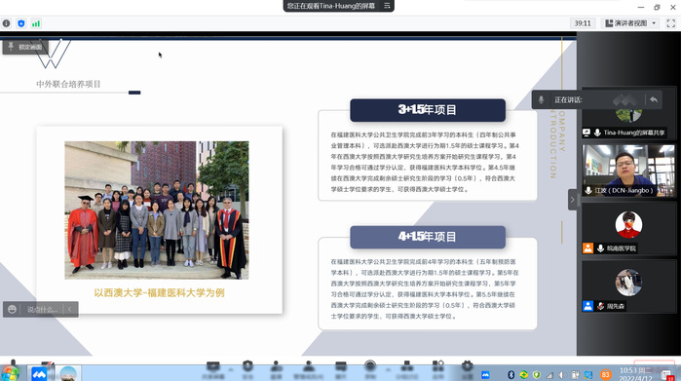The width and height of the screenshot is (681, 381).
Task: Click the round avatar taskbar icon
Action: (x=68, y=373)
